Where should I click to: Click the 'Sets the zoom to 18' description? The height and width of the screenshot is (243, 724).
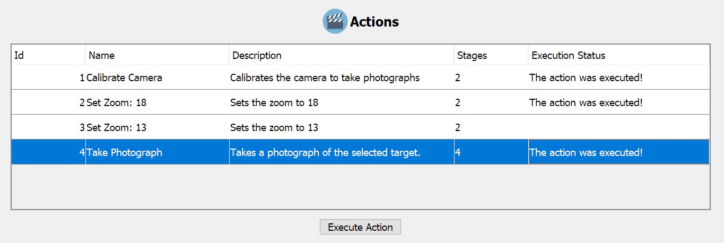click(x=274, y=103)
